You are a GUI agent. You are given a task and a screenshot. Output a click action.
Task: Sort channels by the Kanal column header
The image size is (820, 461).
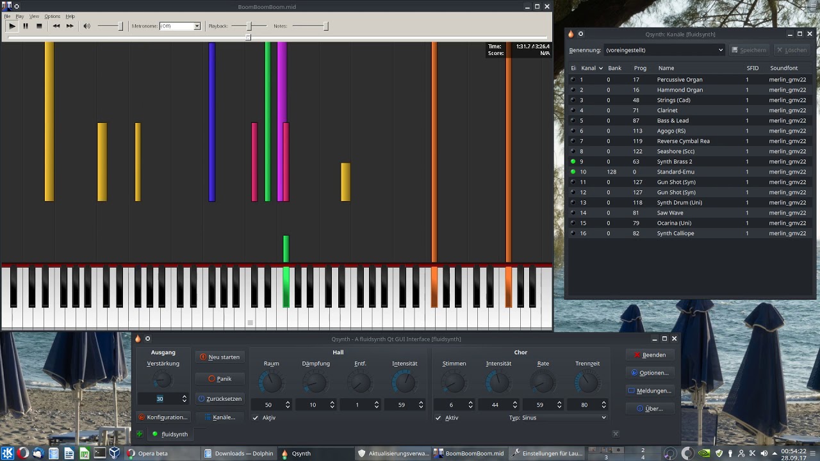tap(591, 68)
